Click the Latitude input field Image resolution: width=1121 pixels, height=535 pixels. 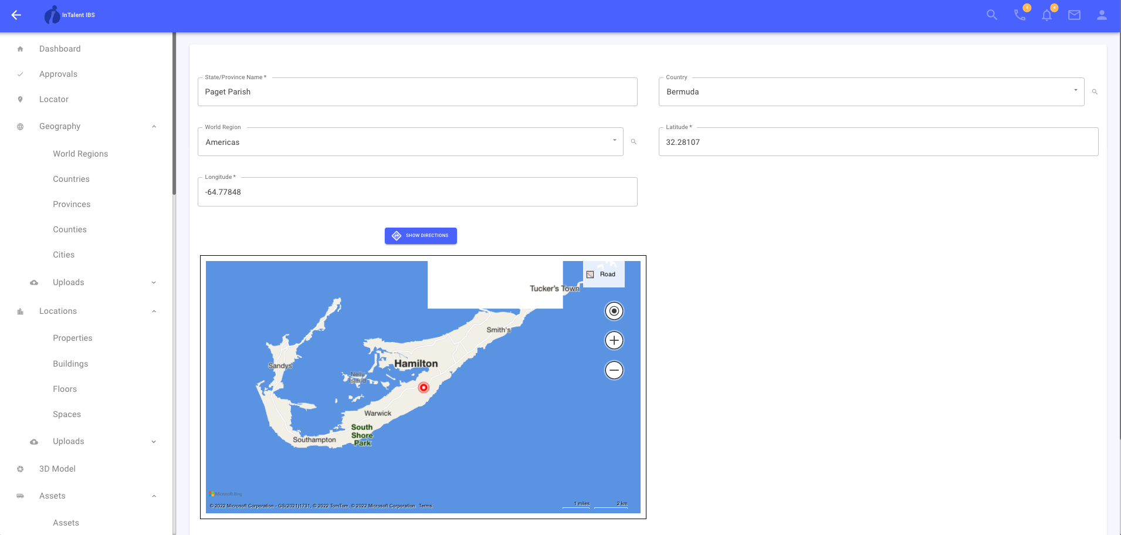pyautogui.click(x=878, y=142)
